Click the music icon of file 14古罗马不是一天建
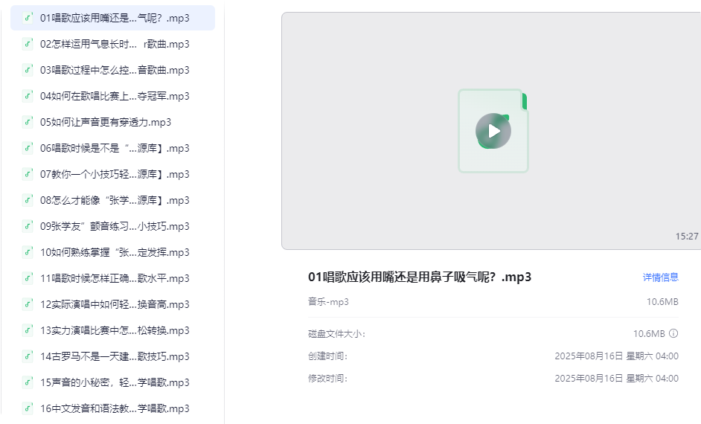The width and height of the screenshot is (701, 424). [28, 356]
